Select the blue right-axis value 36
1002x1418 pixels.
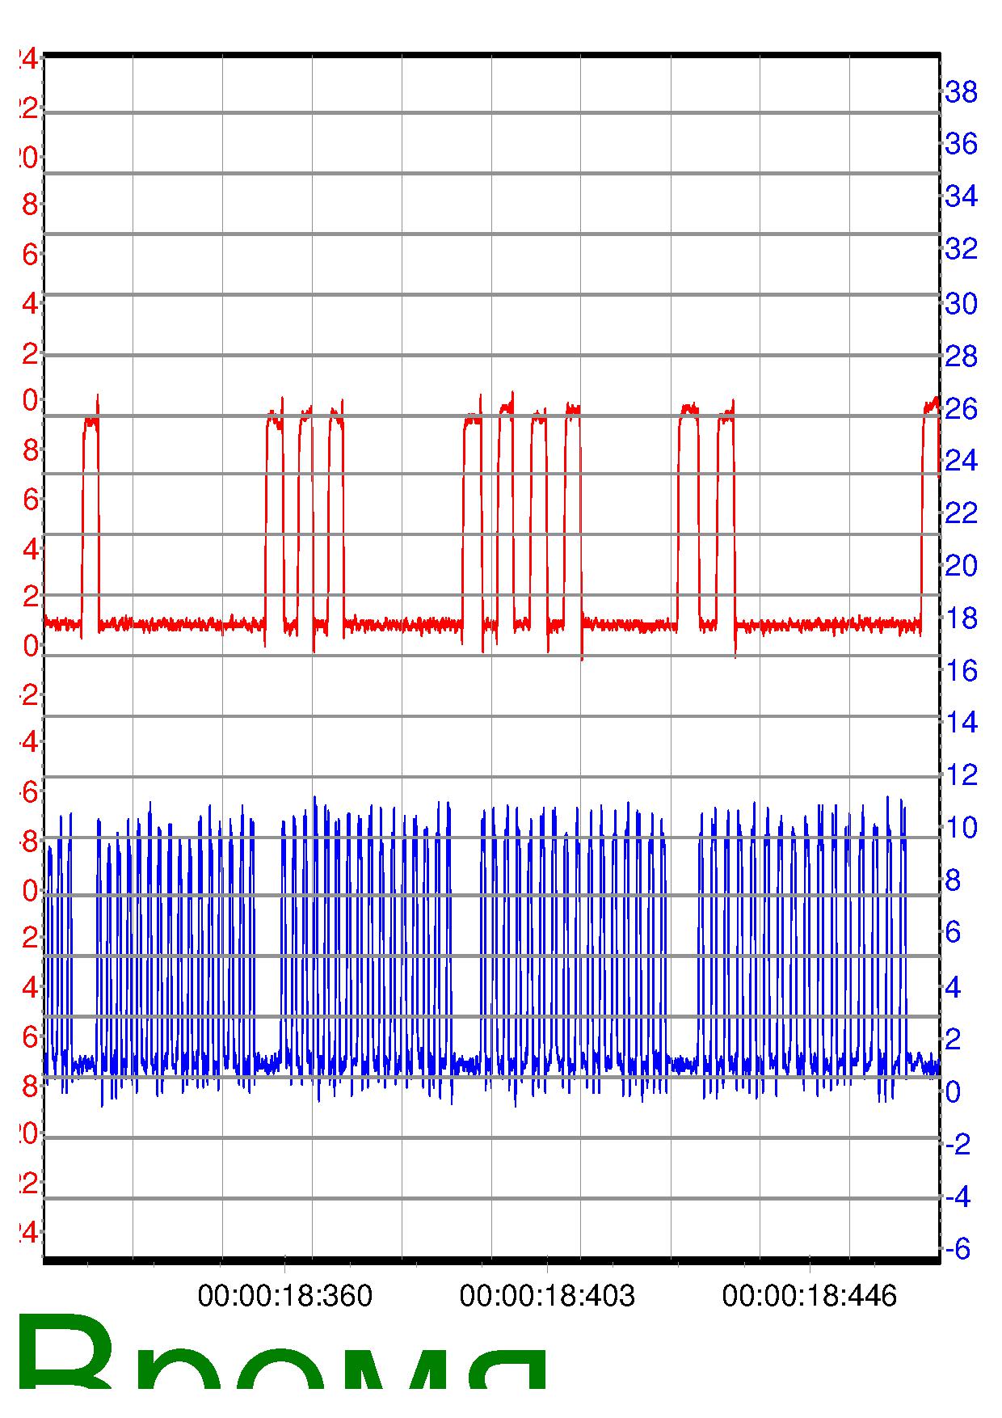click(962, 144)
